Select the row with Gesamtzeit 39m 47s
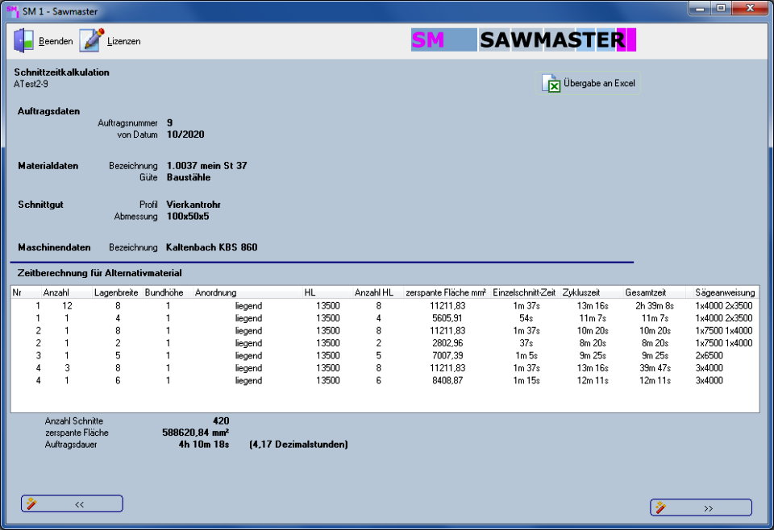This screenshot has height=530, width=774. pos(385,368)
